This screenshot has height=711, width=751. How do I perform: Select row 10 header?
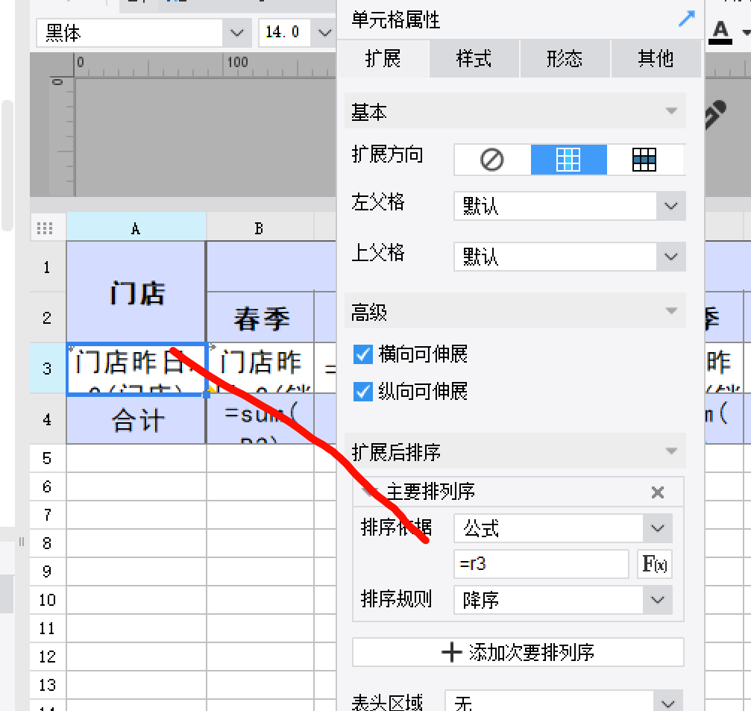click(47, 600)
